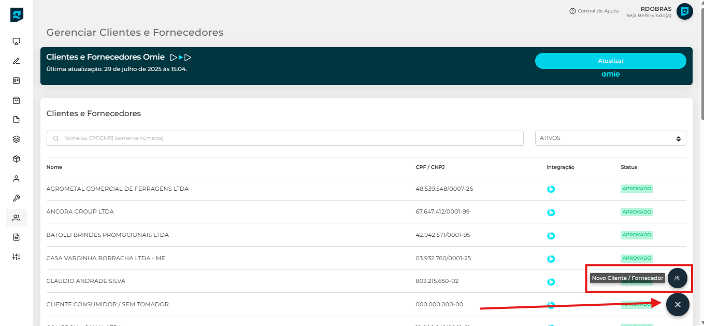Screen dimensions: 704x326
Task: Open the pencil edit icon in sidebar
Action: (16, 61)
